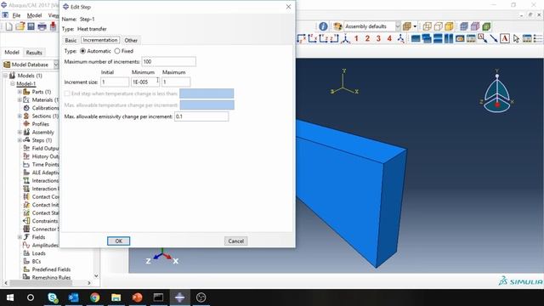The width and height of the screenshot is (544, 306).
Task: Expand the Fields tree node
Action: (x=20, y=237)
